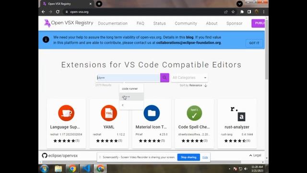Click the volume icon in system tray
The width and height of the screenshot is (307, 173).
tap(246, 169)
